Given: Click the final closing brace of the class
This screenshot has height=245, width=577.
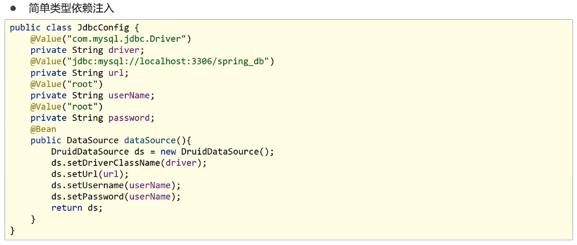Looking at the screenshot, I should (x=13, y=230).
